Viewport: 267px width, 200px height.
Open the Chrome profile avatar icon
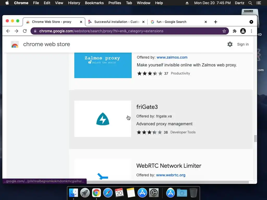coord(243,31)
